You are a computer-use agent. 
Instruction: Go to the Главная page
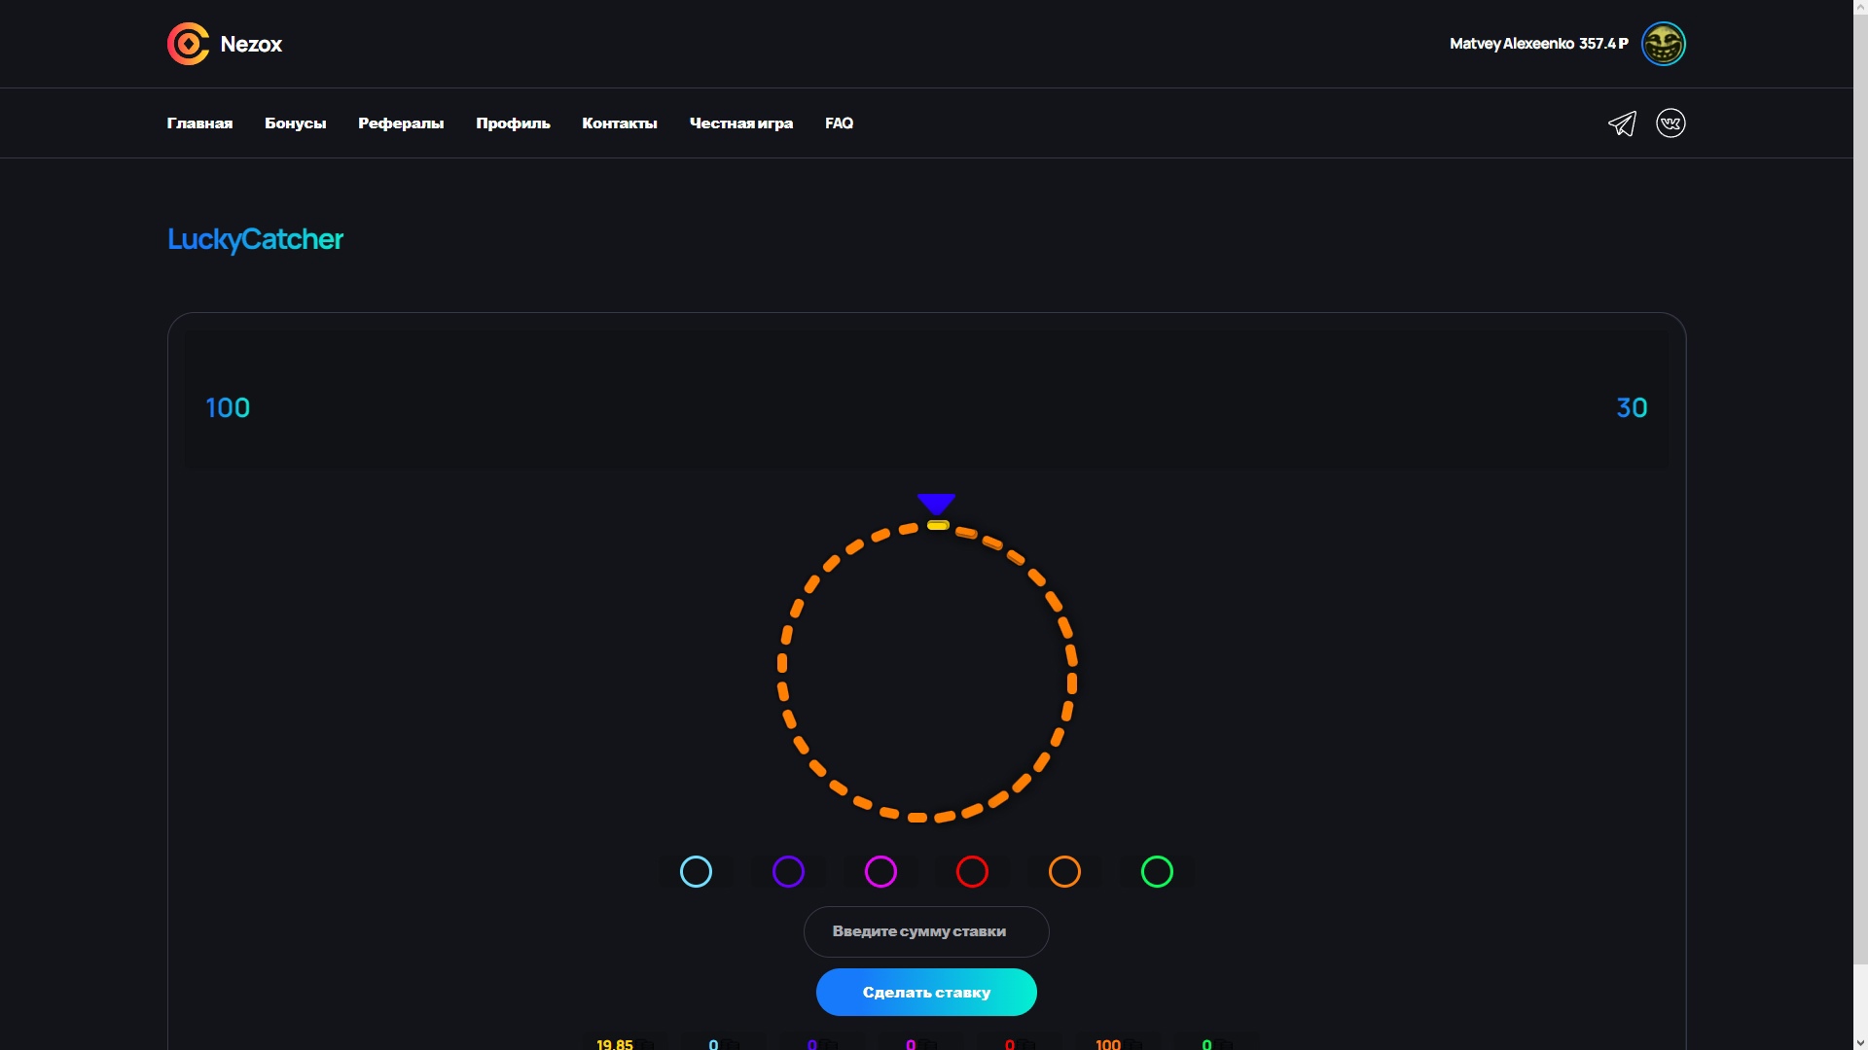tap(199, 123)
